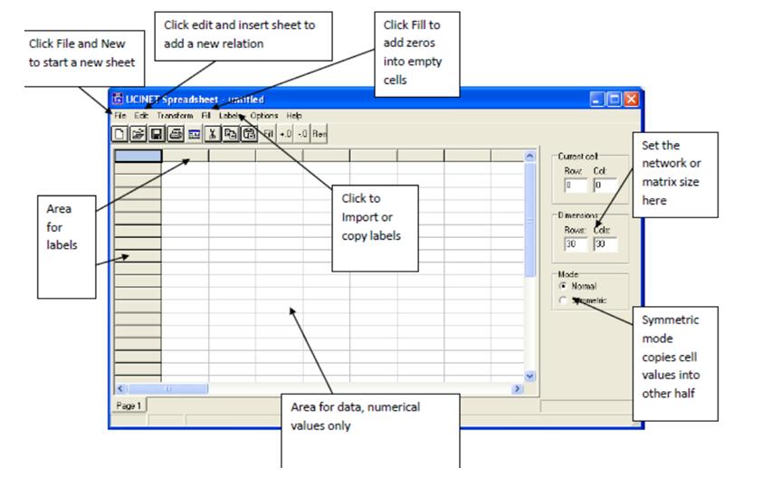Click the Dimensions Rows field
The width and height of the screenshot is (782, 477).
576,244
